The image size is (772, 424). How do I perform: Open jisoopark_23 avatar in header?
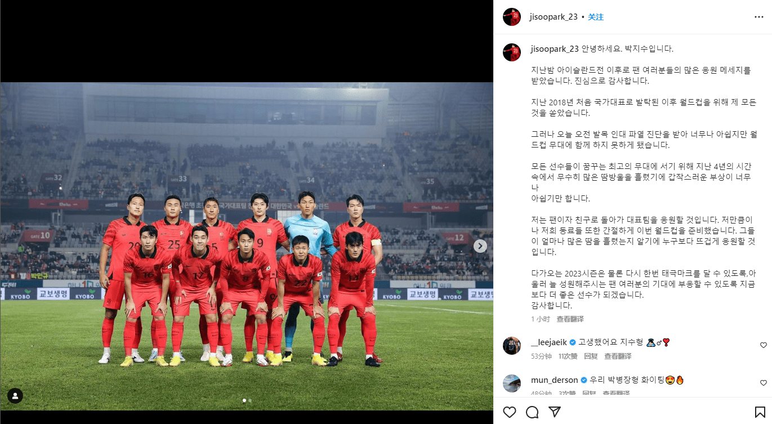coord(512,17)
